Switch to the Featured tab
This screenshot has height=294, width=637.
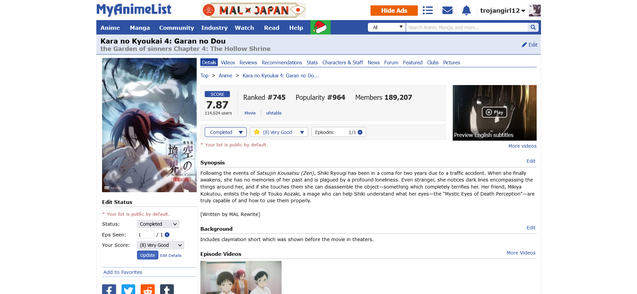click(413, 63)
